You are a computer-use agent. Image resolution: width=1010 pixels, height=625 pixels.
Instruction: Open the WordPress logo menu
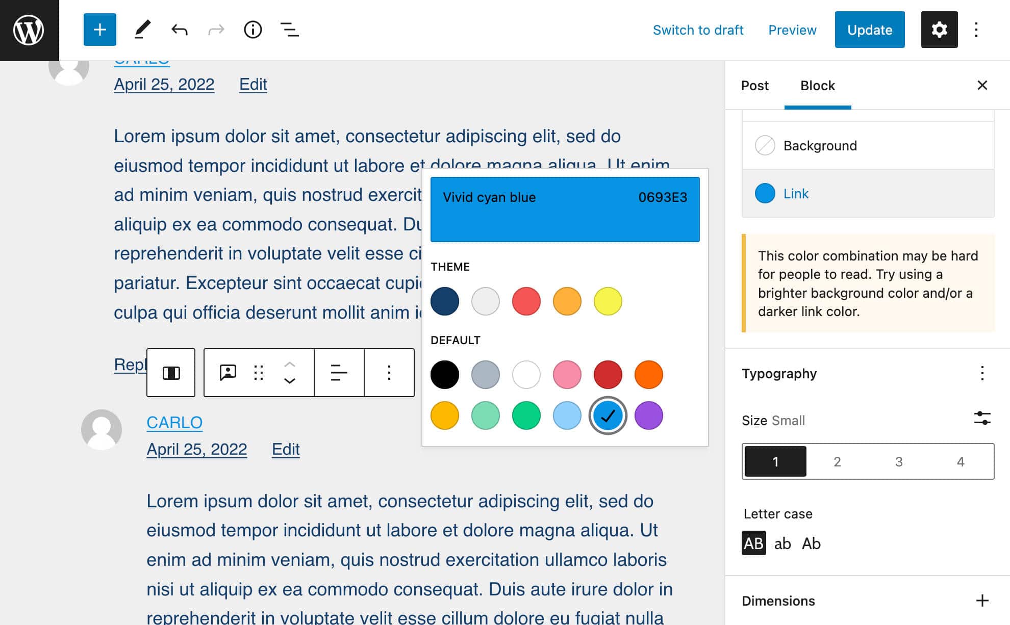click(29, 30)
